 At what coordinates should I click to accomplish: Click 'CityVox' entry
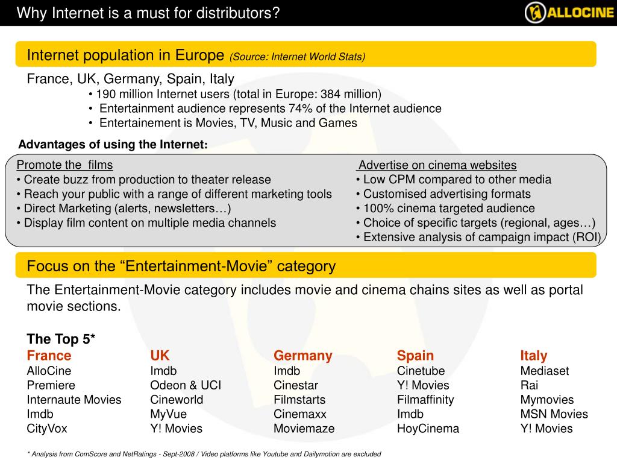click(47, 429)
